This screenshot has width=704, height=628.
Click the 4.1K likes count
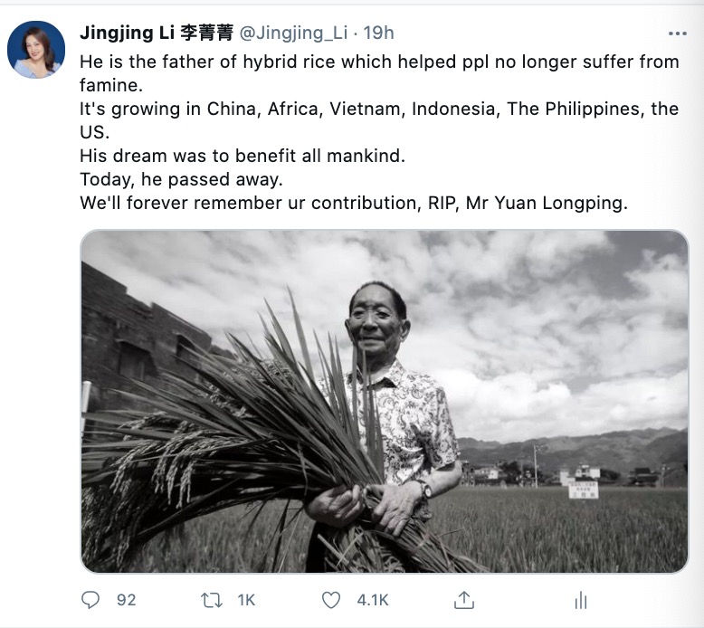[373, 600]
